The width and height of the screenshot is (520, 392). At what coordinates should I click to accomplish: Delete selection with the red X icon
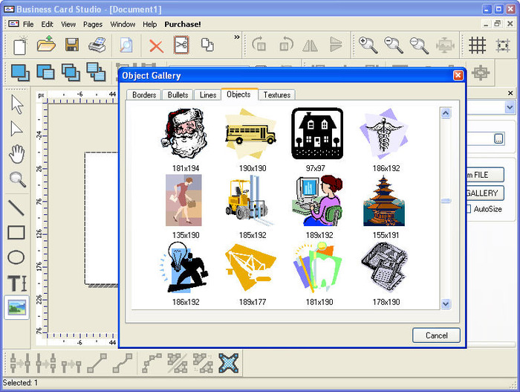coord(156,46)
